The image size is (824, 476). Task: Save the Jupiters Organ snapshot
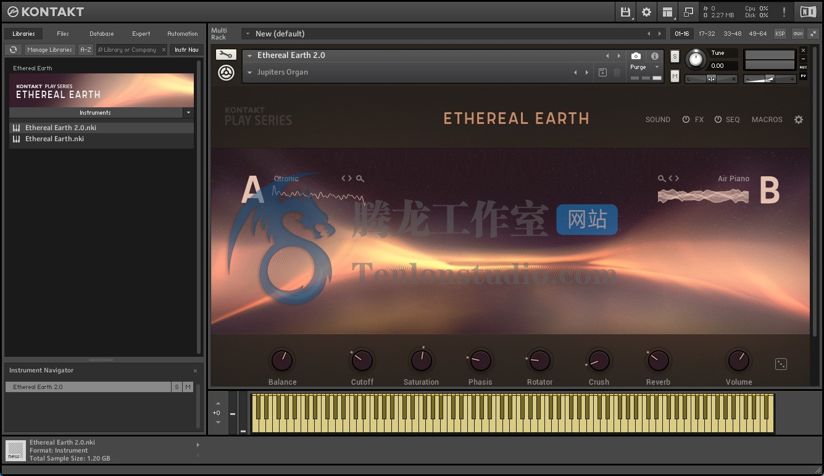(603, 73)
